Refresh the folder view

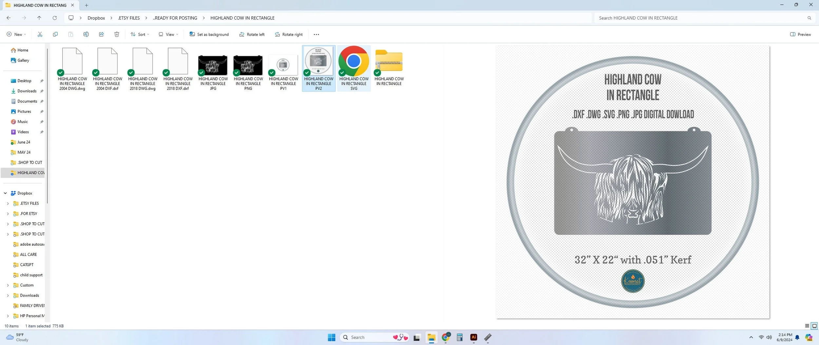point(55,18)
